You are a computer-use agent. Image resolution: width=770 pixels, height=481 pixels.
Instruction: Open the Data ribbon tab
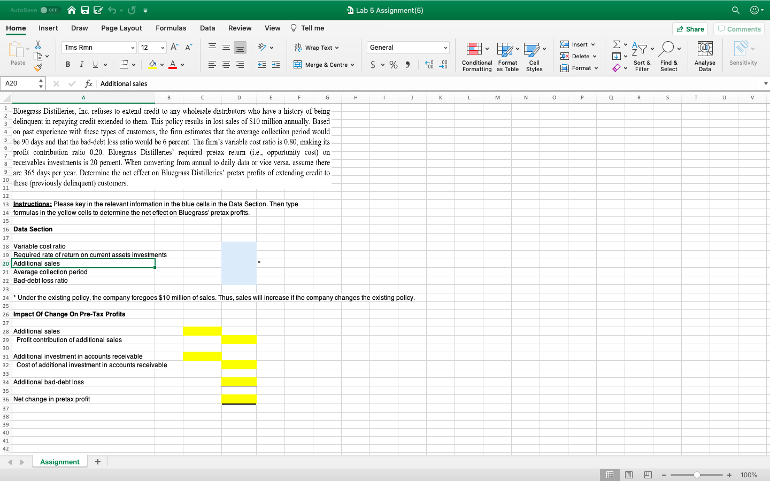click(207, 28)
